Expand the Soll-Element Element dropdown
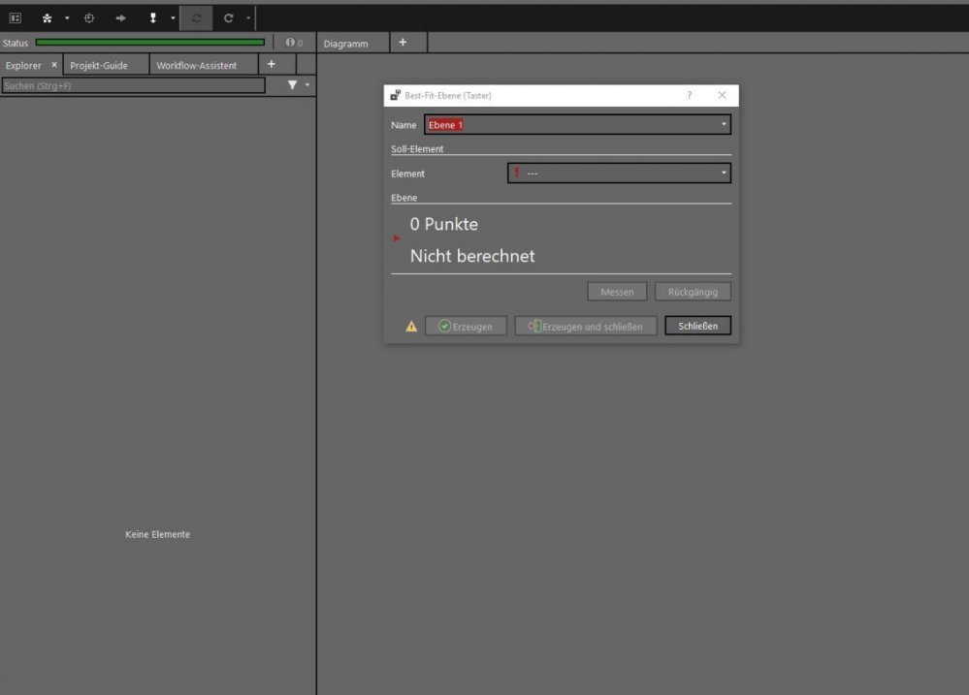Screen dimensions: 969x695 [x=724, y=173]
